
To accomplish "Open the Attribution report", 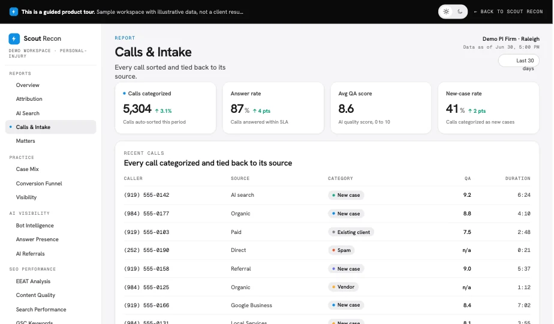I will [29, 99].
